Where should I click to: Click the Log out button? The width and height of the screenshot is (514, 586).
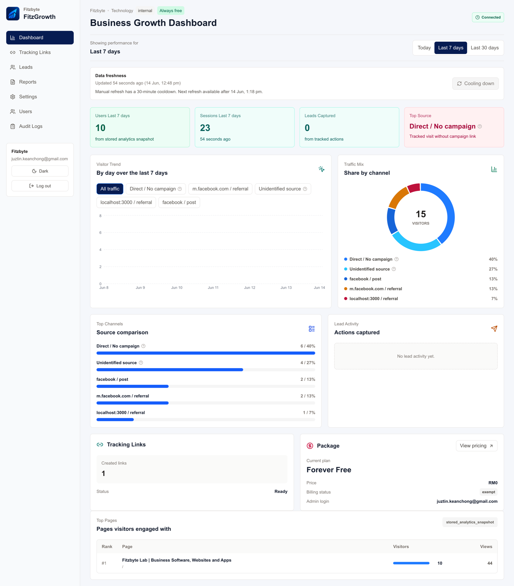(x=40, y=186)
